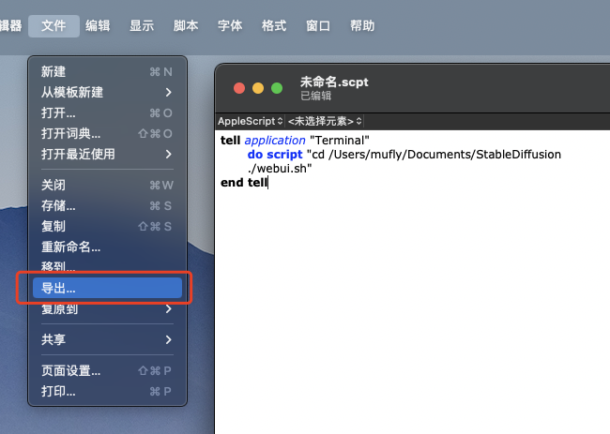Open the 帮助 menu
The height and width of the screenshot is (434, 610).
pos(362,26)
